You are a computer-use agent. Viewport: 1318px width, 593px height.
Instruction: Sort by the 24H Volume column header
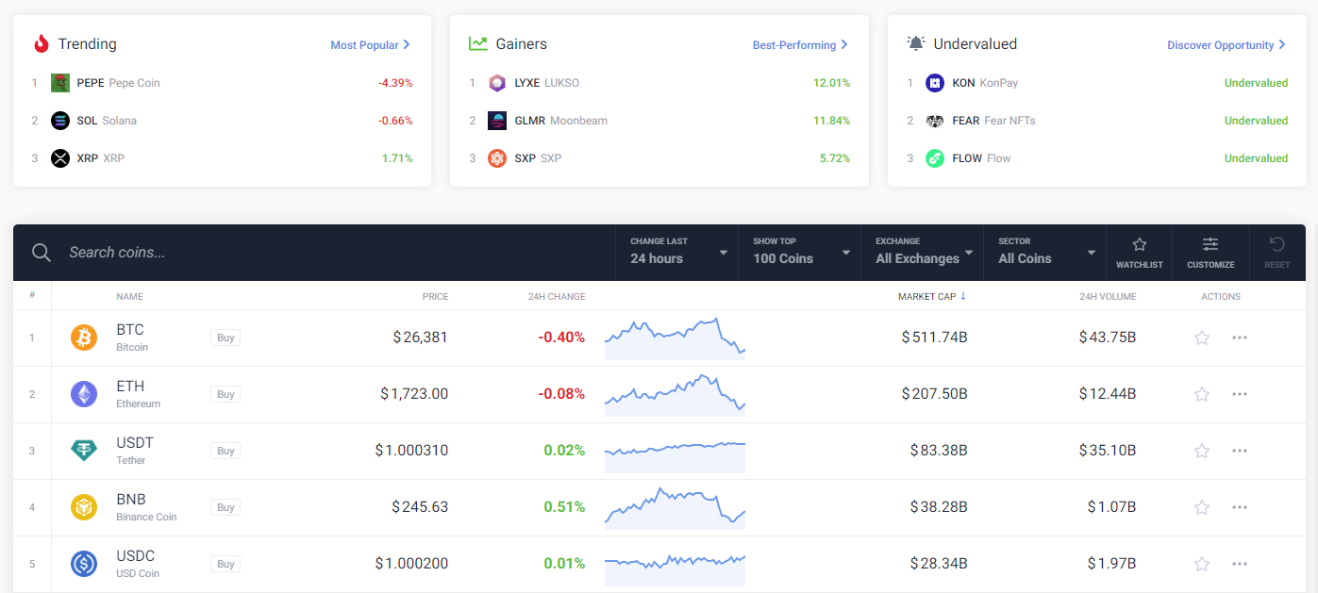coord(1108,296)
